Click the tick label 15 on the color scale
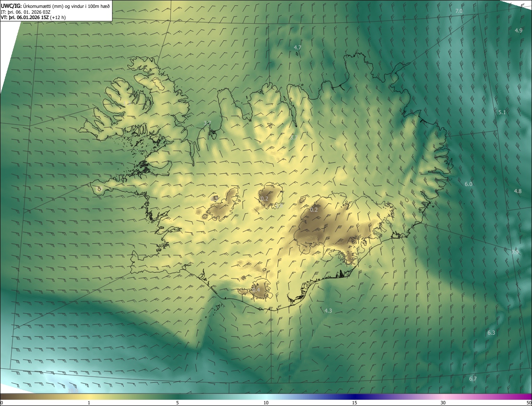532x406 pixels. pos(355,403)
